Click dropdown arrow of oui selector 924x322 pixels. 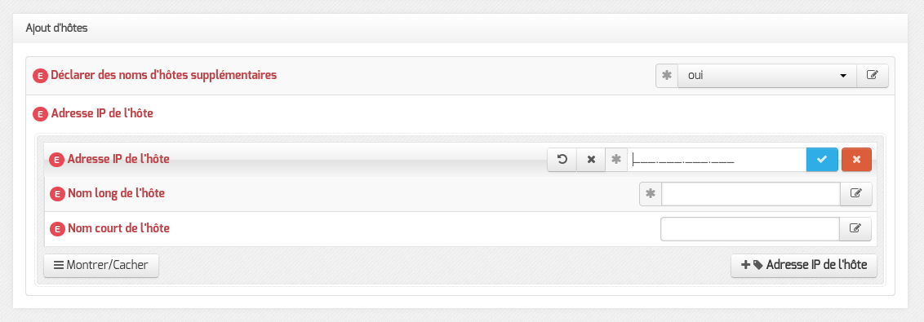(843, 76)
